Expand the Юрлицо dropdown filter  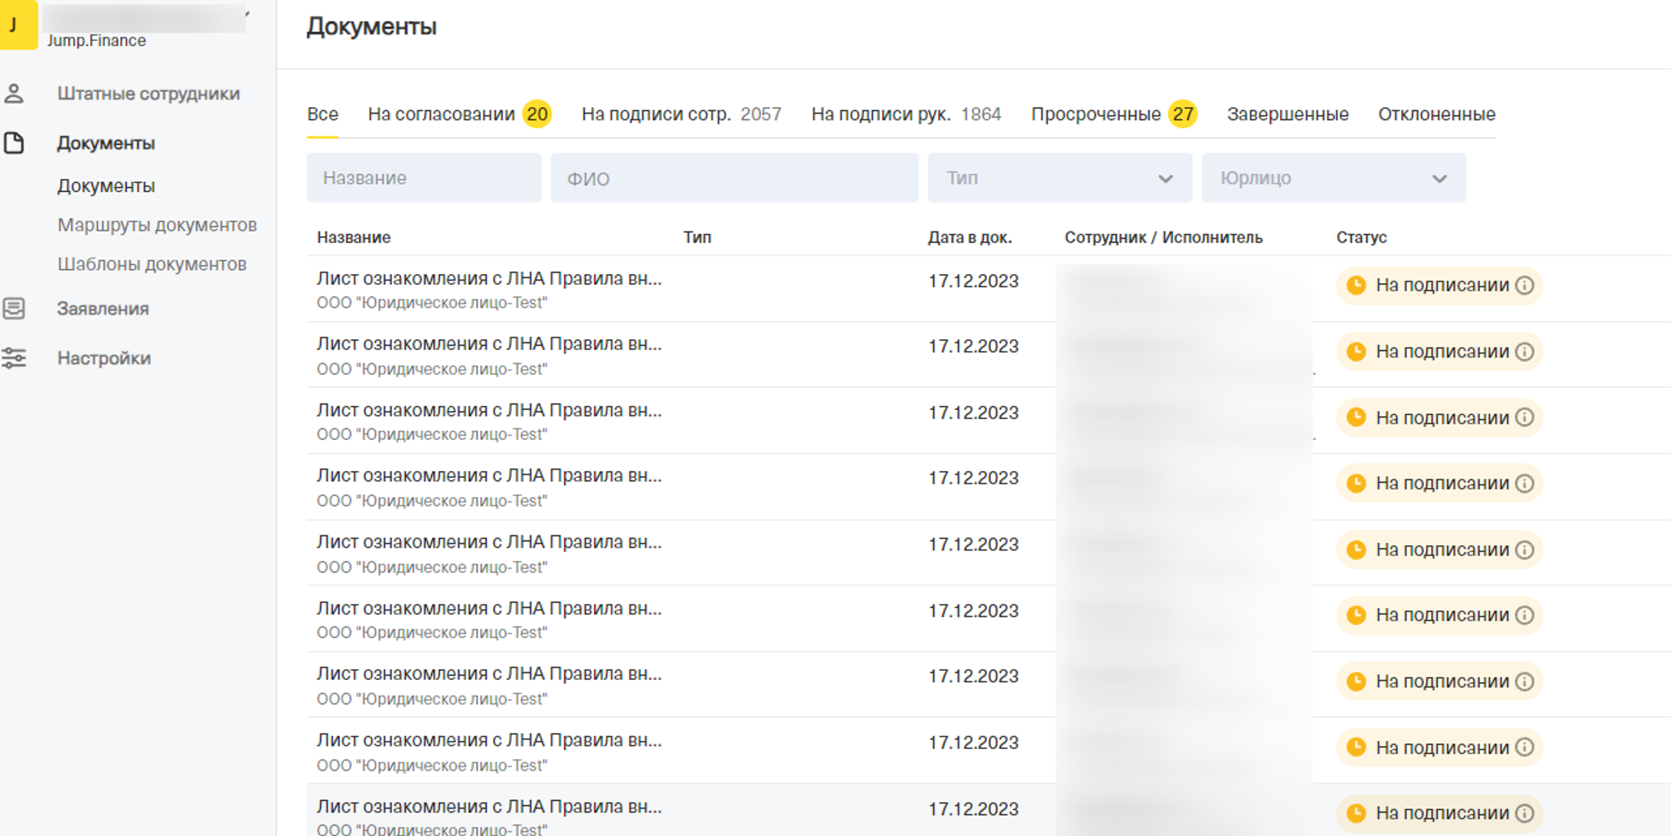[1333, 178]
